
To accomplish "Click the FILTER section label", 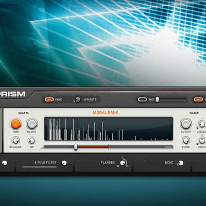I will (x=194, y=113).
